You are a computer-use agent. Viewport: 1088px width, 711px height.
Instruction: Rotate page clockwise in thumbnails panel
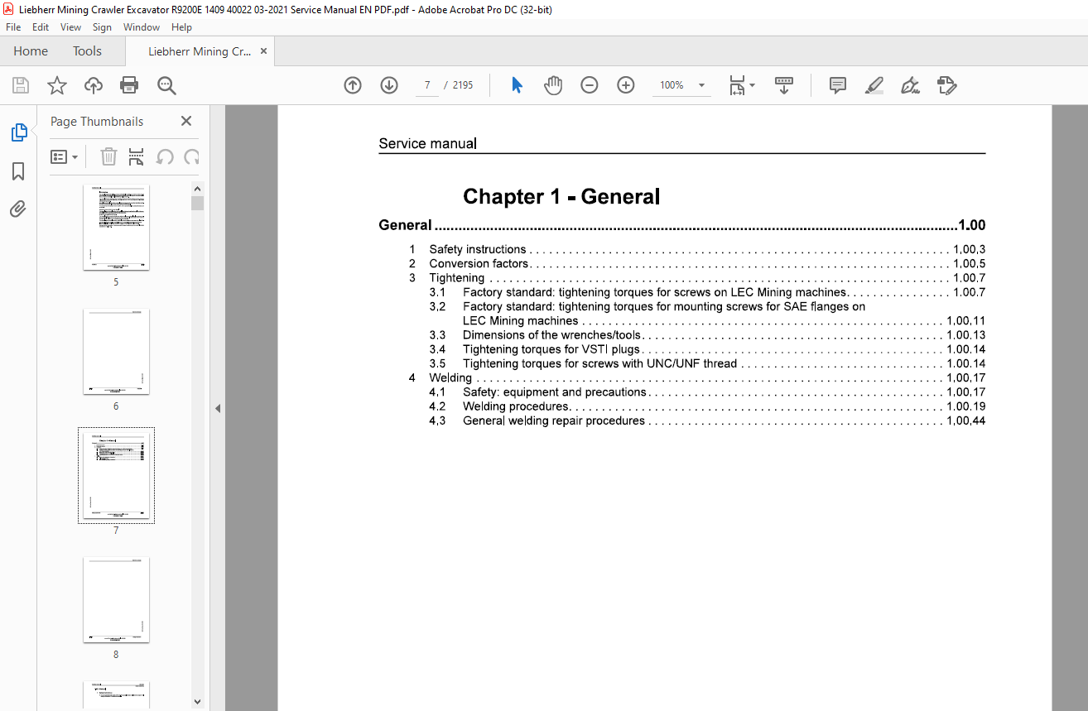pos(191,156)
